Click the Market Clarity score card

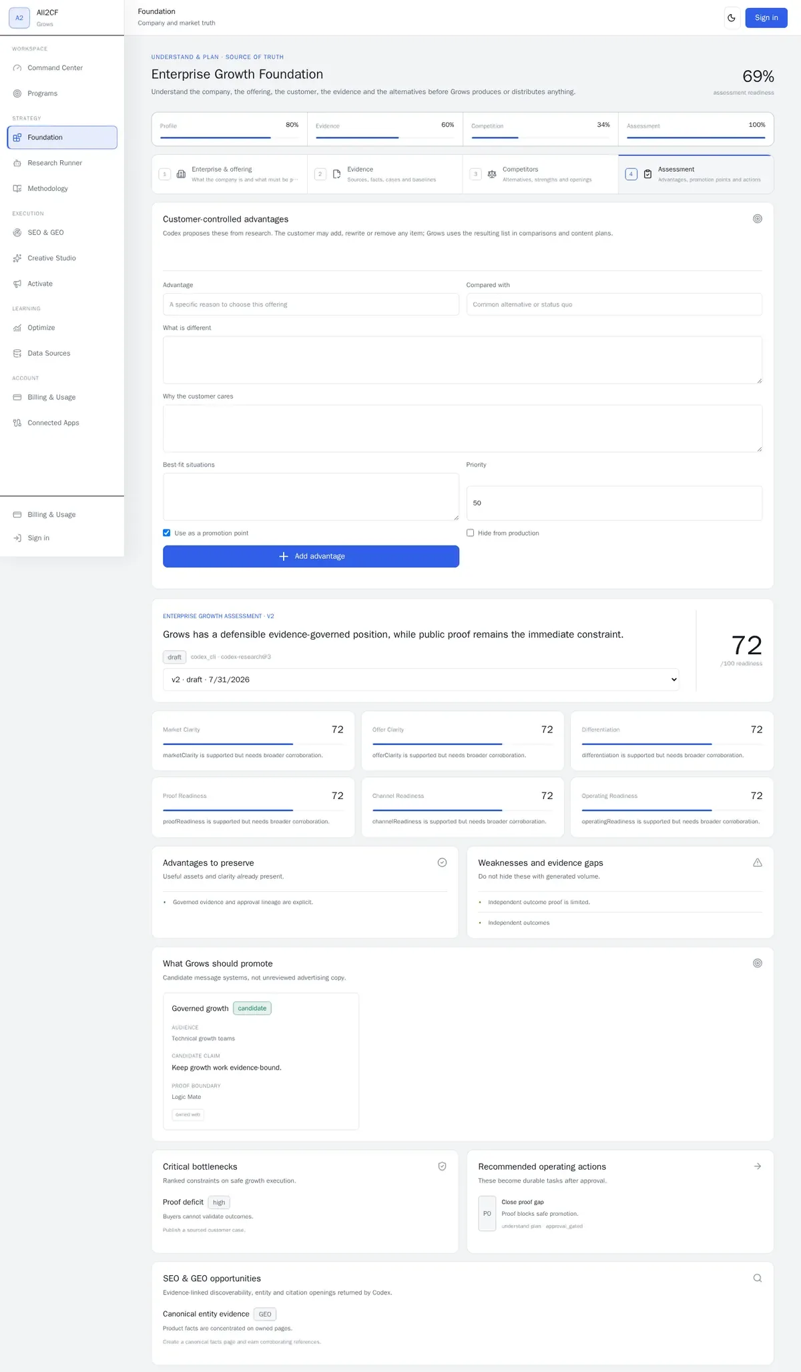pos(254,741)
